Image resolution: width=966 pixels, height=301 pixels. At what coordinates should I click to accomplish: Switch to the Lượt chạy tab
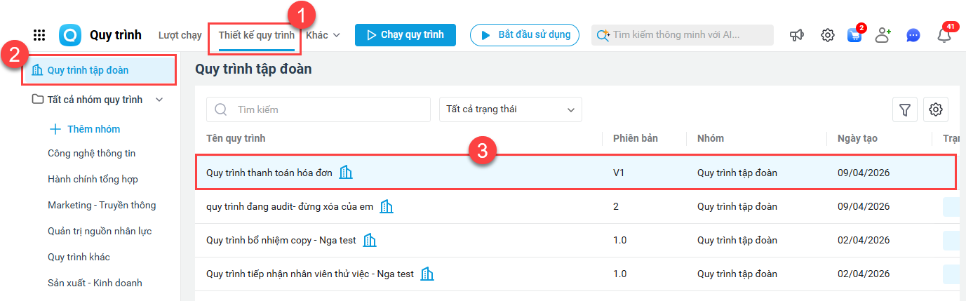tap(180, 35)
